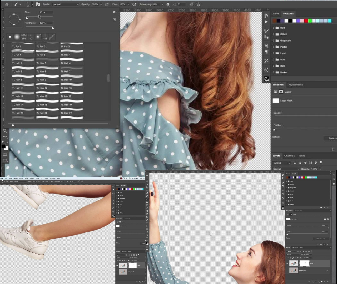The height and width of the screenshot is (284, 337).
Task: Switch to Adjustments tab in top window
Action: pyautogui.click(x=295, y=85)
